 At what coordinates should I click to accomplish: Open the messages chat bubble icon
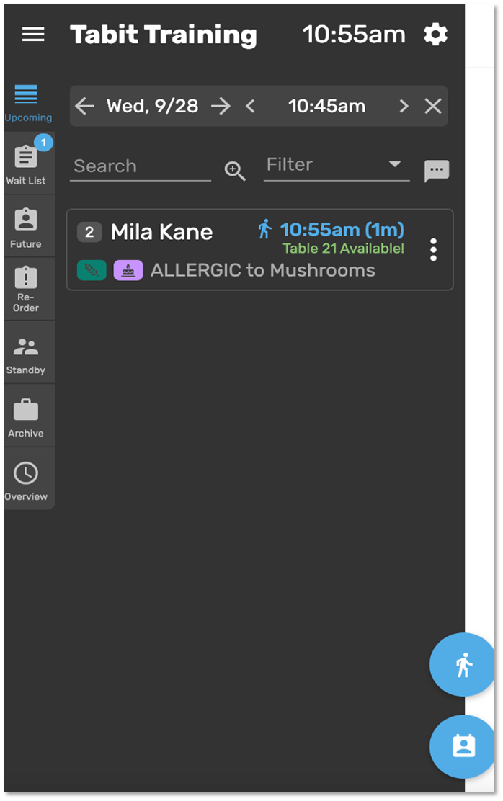(x=437, y=171)
